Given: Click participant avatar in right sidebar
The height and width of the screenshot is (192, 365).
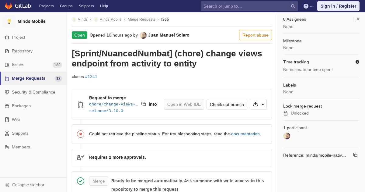Looking at the screenshot, I should [x=287, y=136].
